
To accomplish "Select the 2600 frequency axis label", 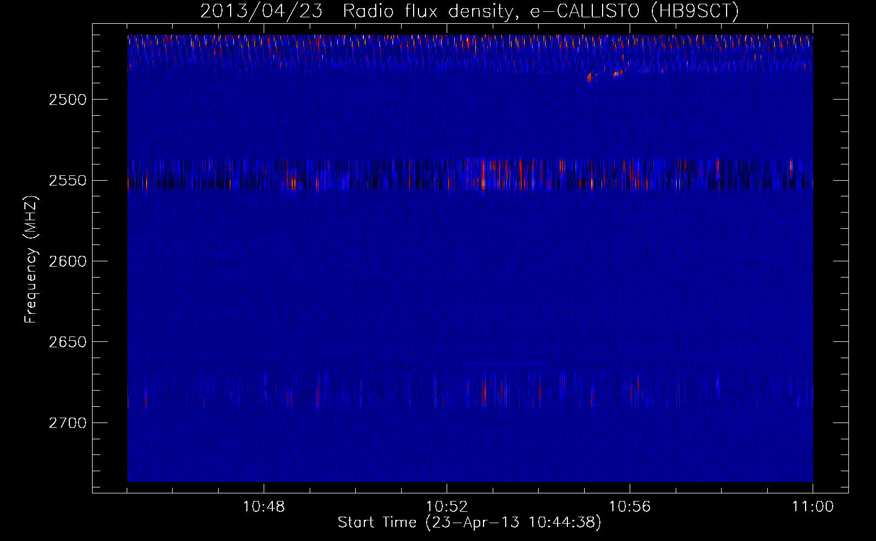I will click(67, 261).
